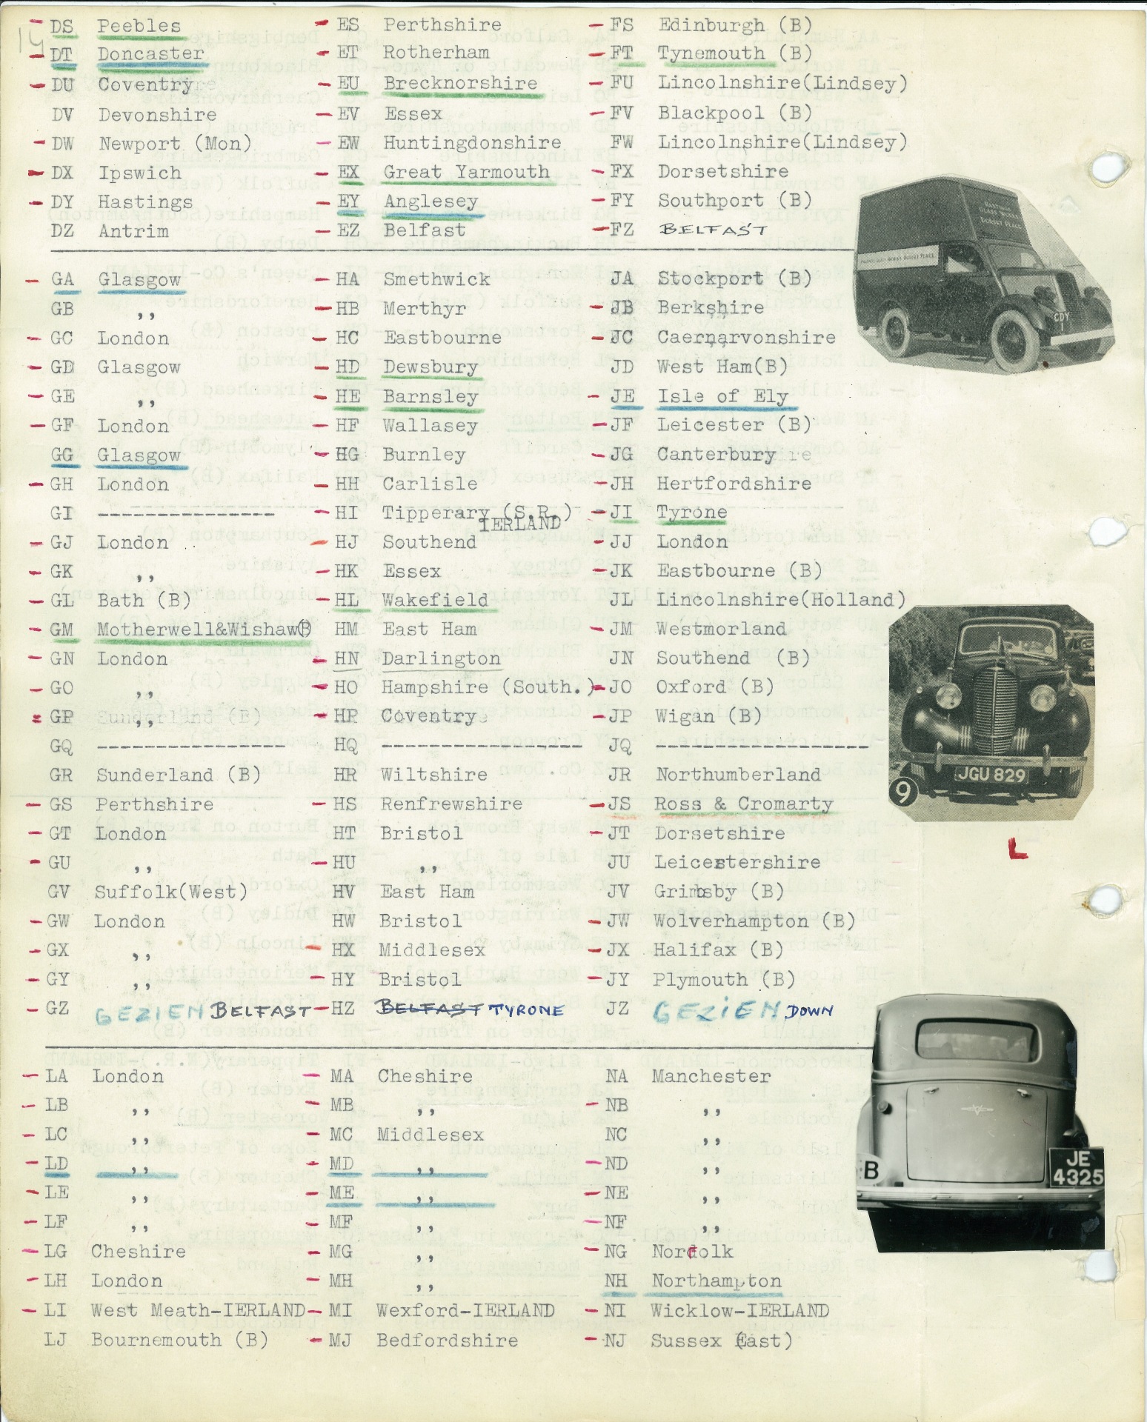Click the text 'Anglesey' beside EY
The width and height of the screenshot is (1147, 1422).
[x=430, y=201]
